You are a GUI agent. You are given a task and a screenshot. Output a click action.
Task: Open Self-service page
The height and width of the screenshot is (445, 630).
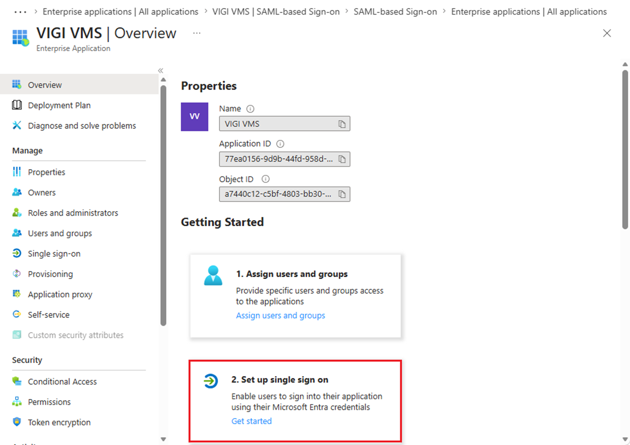point(49,315)
